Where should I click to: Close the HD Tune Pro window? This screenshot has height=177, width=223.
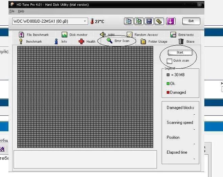(199, 5)
